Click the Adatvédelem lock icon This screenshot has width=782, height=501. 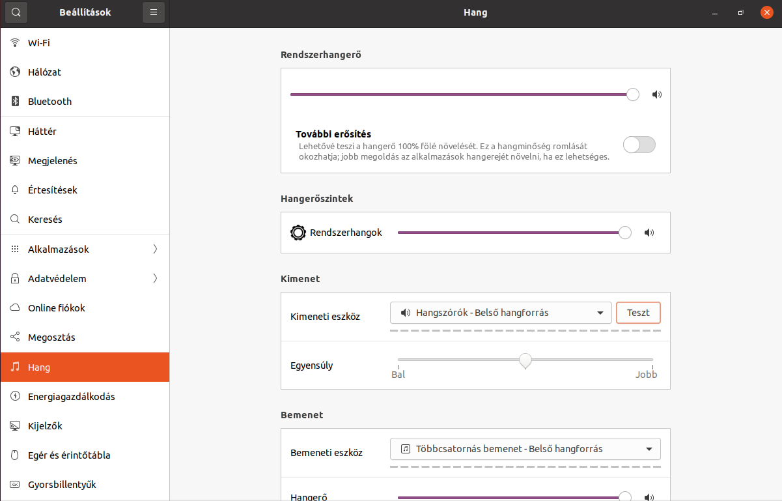tap(16, 279)
